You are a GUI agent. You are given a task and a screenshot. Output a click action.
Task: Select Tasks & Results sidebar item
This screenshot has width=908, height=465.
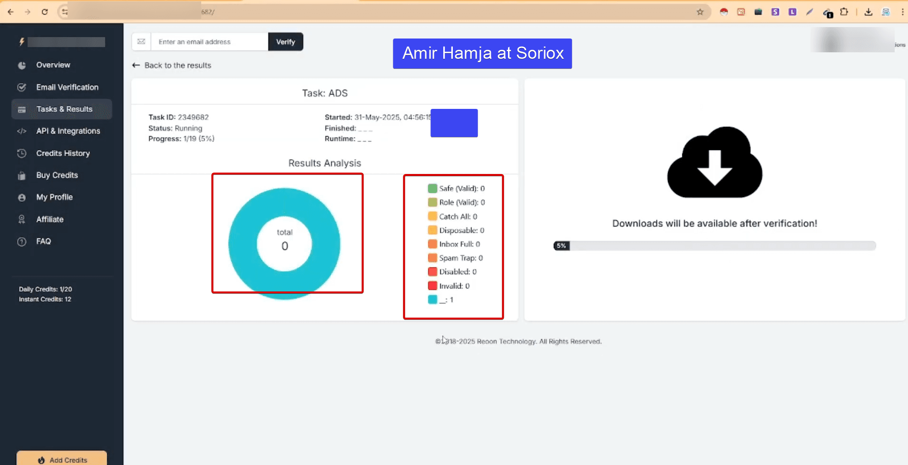tap(62, 109)
